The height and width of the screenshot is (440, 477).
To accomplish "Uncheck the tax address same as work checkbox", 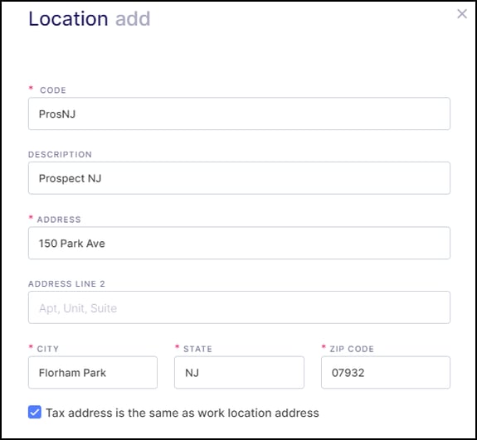I will tap(35, 413).
